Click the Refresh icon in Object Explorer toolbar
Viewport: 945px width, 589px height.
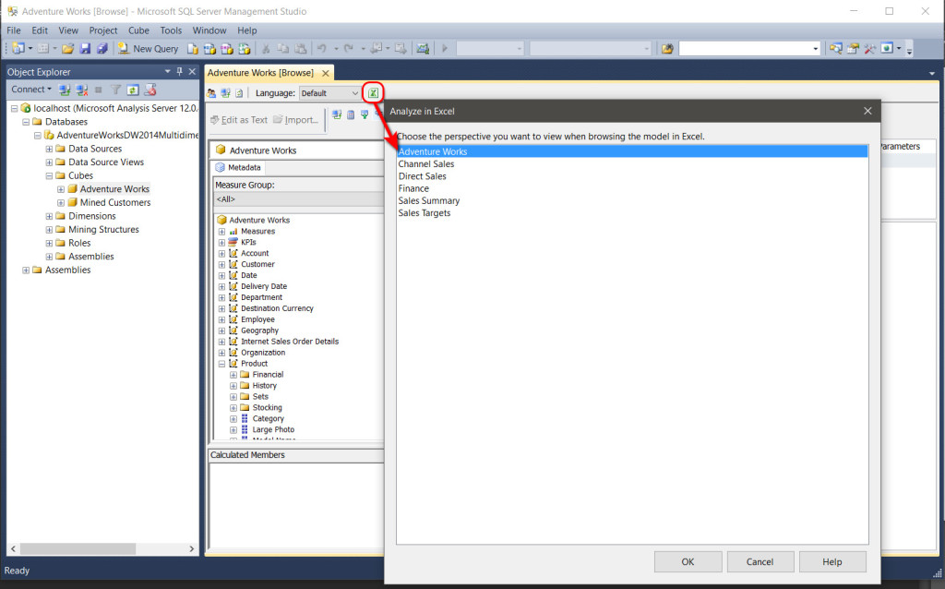point(132,90)
